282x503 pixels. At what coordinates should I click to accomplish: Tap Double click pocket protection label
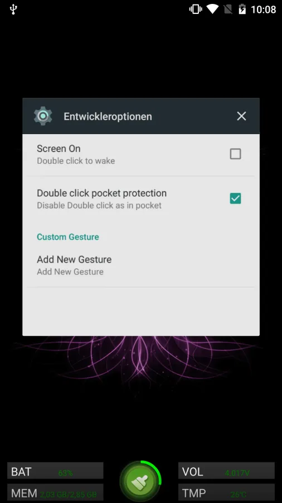tap(101, 193)
